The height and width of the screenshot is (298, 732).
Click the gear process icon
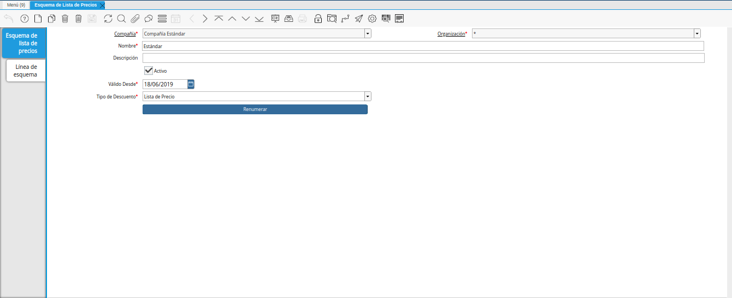tap(372, 19)
